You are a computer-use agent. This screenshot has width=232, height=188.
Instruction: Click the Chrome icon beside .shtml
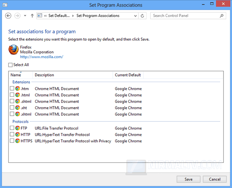click(x=17, y=101)
